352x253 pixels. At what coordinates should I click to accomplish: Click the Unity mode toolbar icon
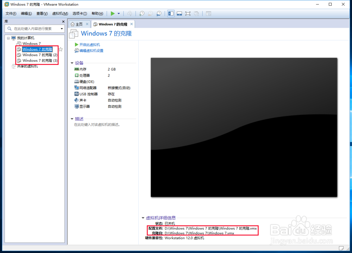(x=196, y=14)
